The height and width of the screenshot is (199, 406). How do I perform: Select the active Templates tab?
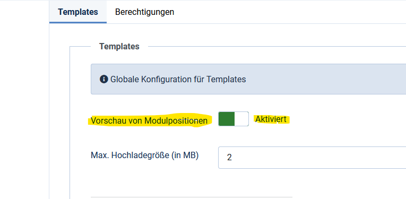(x=78, y=12)
